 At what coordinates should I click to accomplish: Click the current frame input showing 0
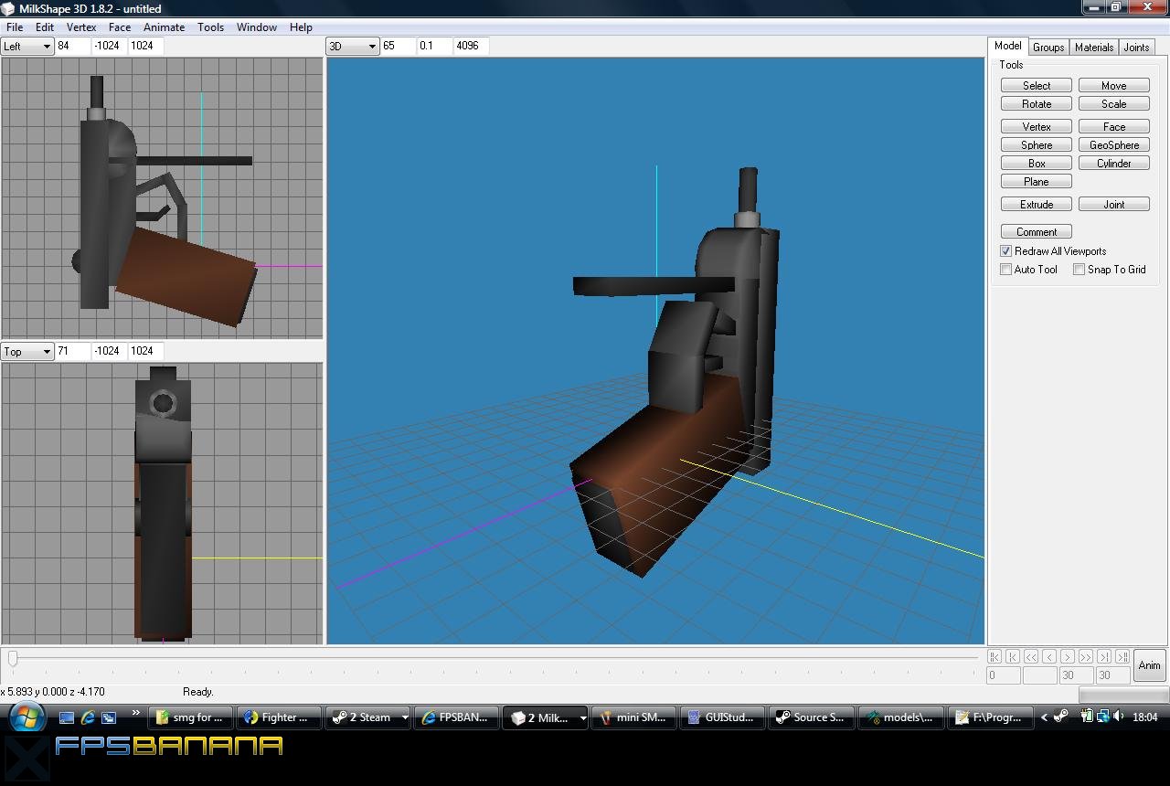(x=1002, y=674)
